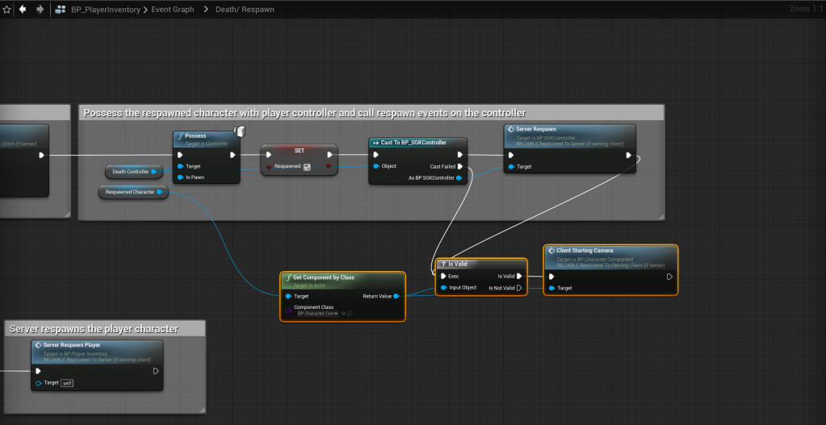Click the Component Class purple pin
826x425 pixels.
[x=288, y=310]
